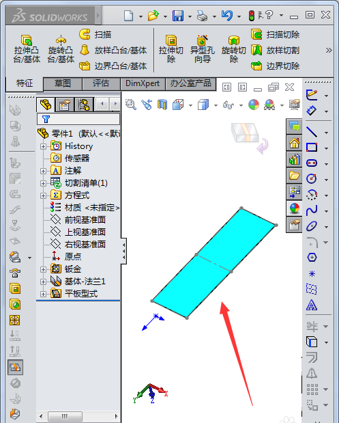Select the Ellipse sketch tool

tap(312, 226)
